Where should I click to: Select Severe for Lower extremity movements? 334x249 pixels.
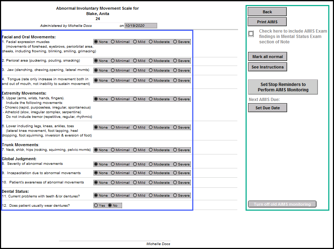coord(175,128)
